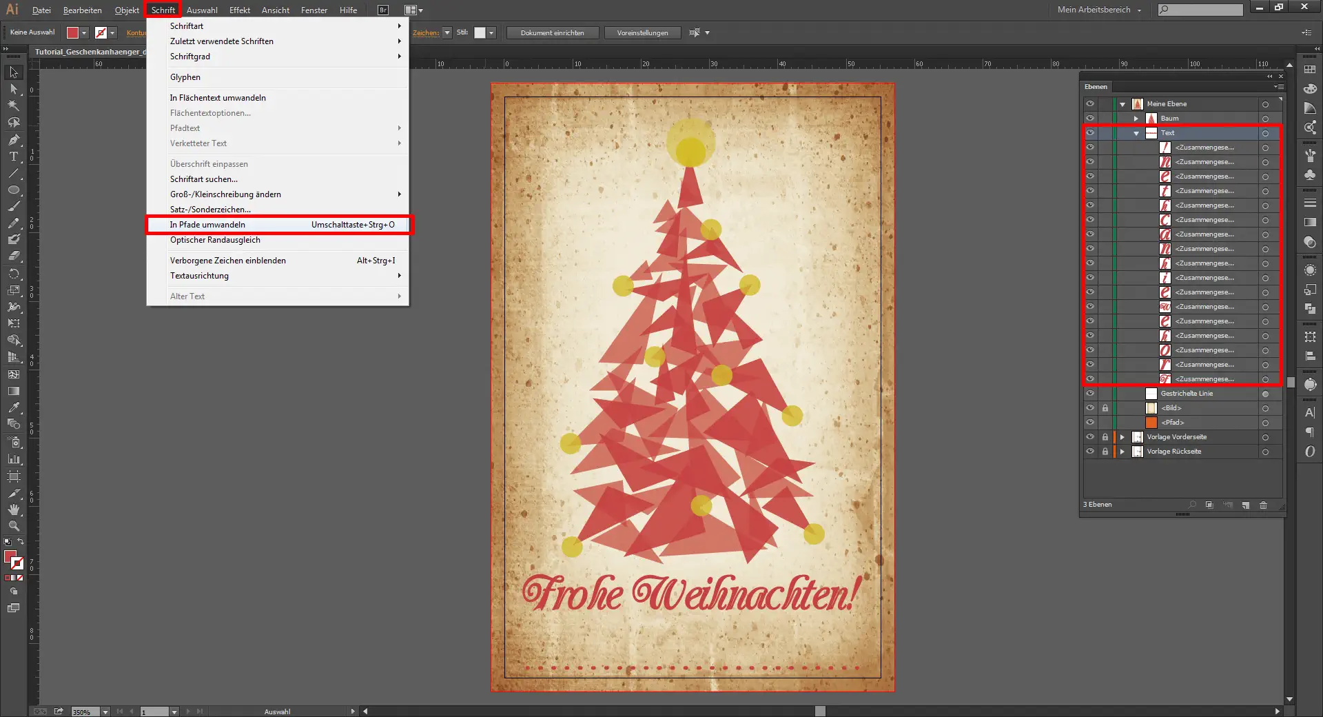This screenshot has width=1323, height=717.
Task: Select the Type tool in the toolbox
Action: pyautogui.click(x=13, y=156)
